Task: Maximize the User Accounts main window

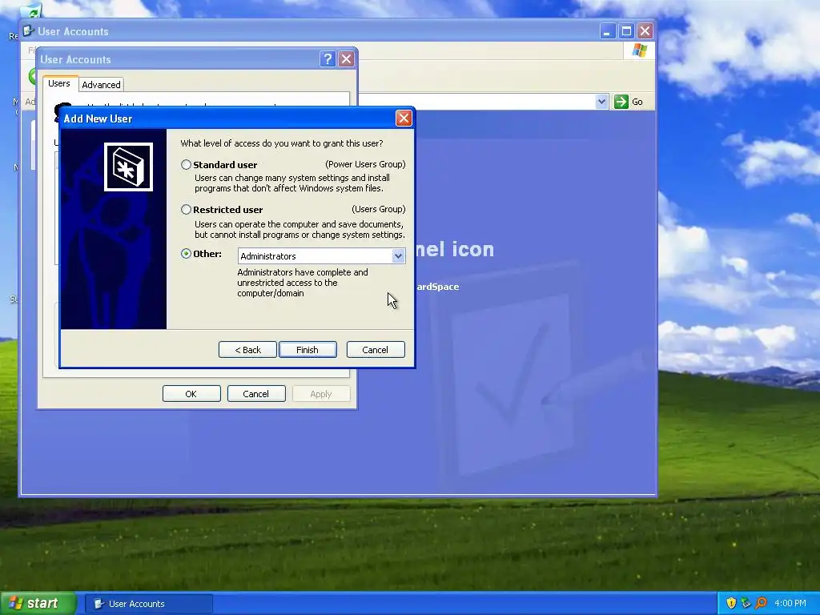Action: tap(626, 31)
